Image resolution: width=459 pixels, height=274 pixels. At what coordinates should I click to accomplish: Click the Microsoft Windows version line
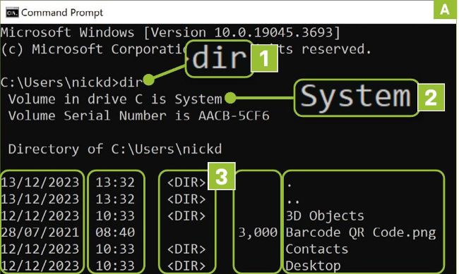(171, 32)
